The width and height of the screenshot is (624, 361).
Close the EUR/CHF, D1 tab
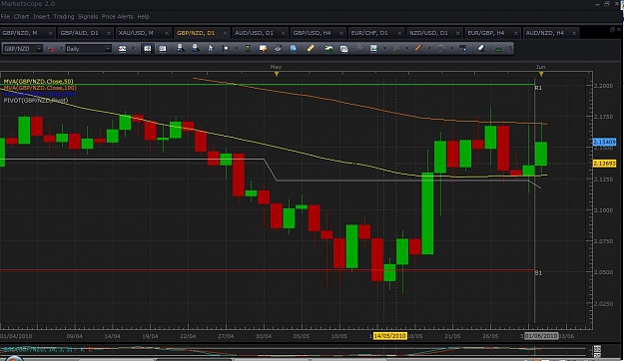click(x=399, y=33)
